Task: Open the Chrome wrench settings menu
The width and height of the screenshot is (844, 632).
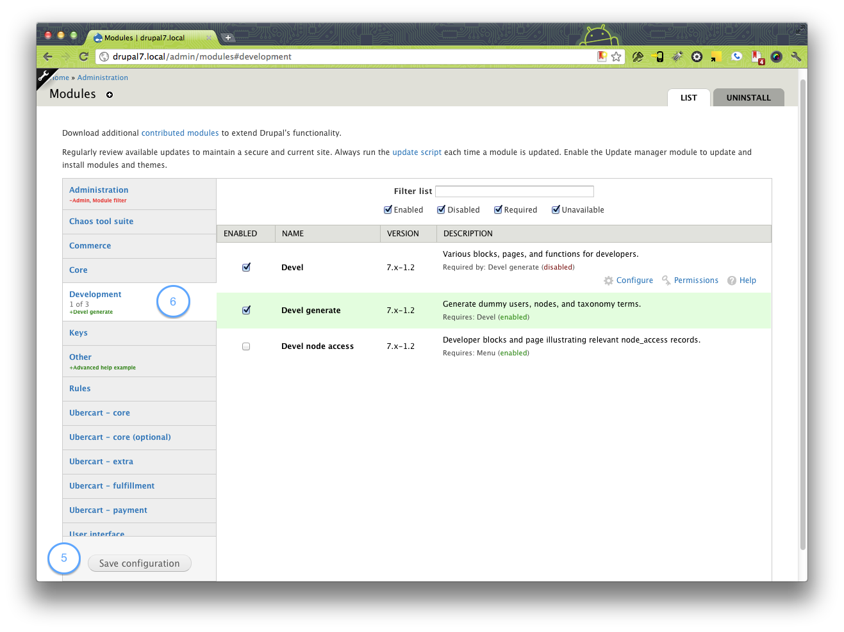Action: click(796, 56)
